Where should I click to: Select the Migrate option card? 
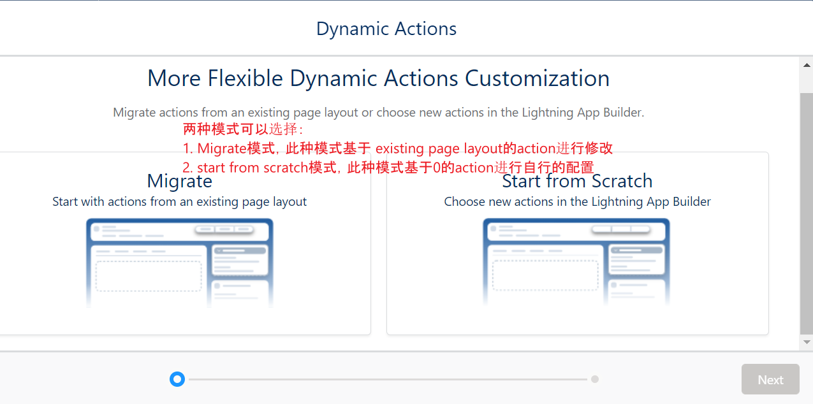tap(185, 243)
